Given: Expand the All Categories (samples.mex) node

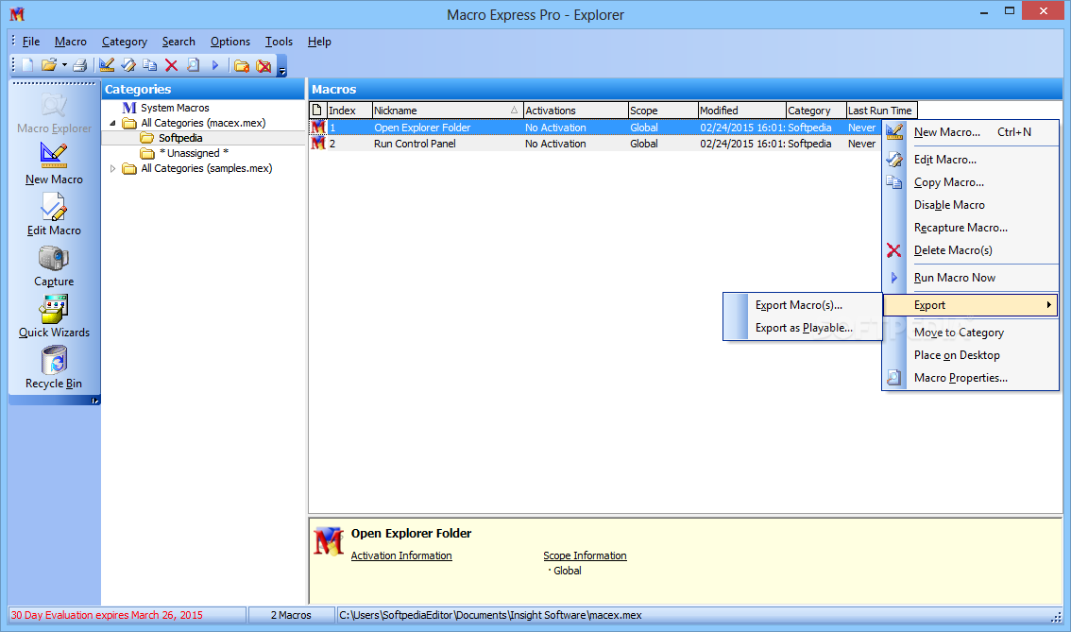Looking at the screenshot, I should click(x=112, y=168).
